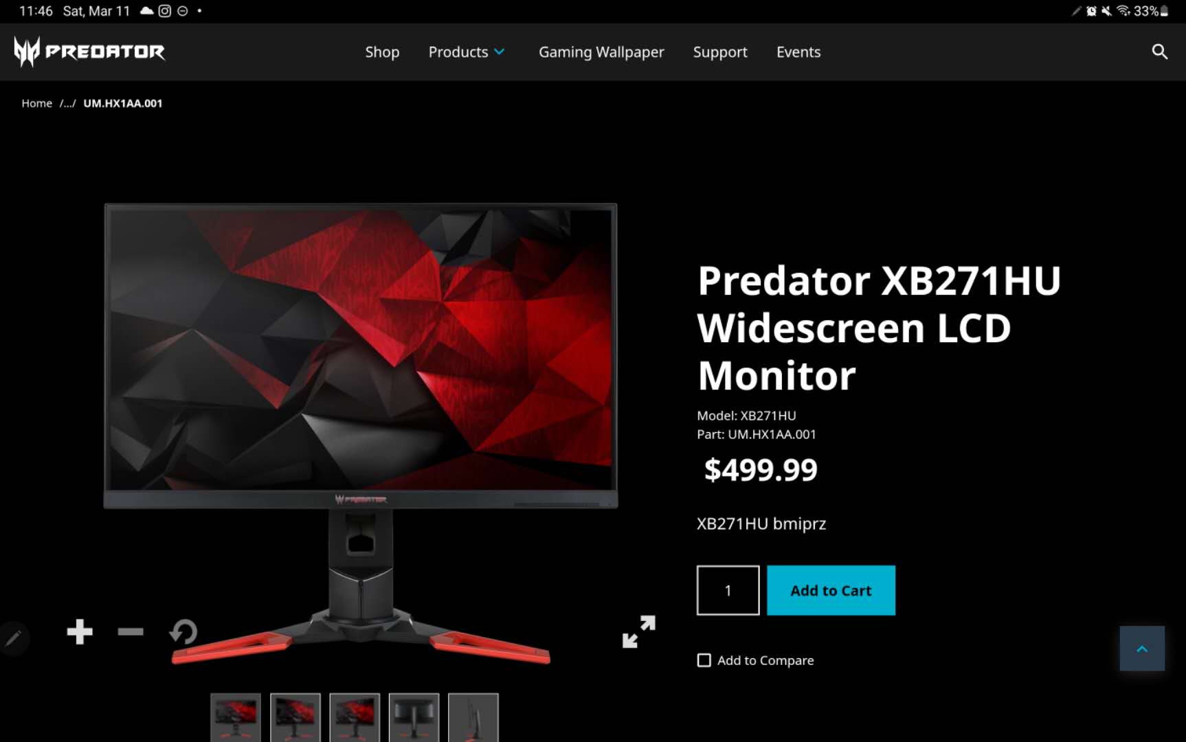
Task: Select the quantity input field
Action: [728, 590]
